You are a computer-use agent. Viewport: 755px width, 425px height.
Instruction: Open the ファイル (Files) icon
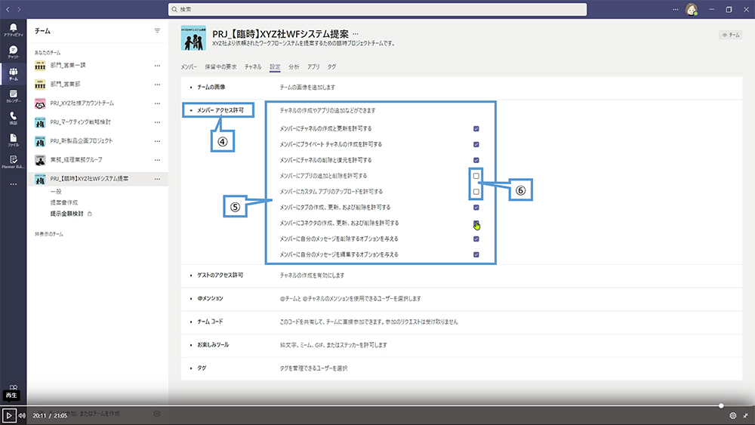[13, 140]
